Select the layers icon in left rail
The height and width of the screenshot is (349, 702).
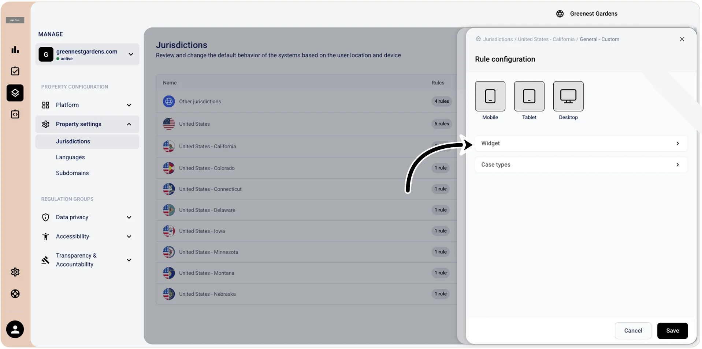coord(15,93)
